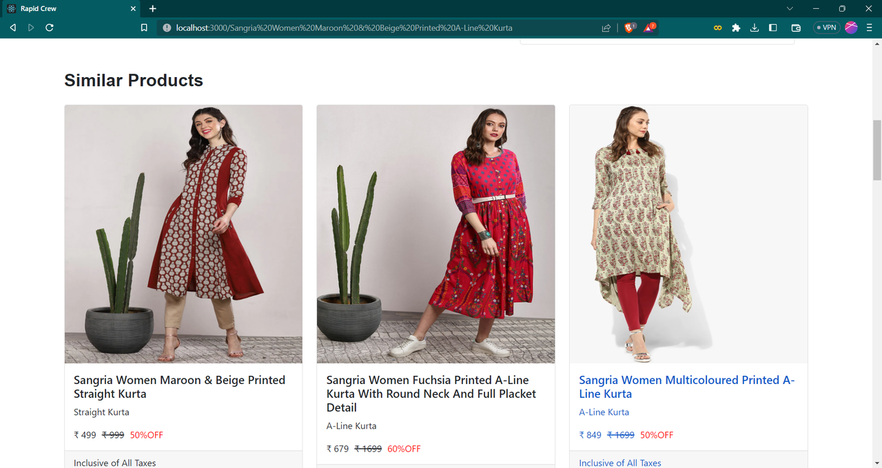Image resolution: width=882 pixels, height=468 pixels.
Task: Select 'A-Line Kurta' text under the Fuchsia kurta
Action: point(351,426)
